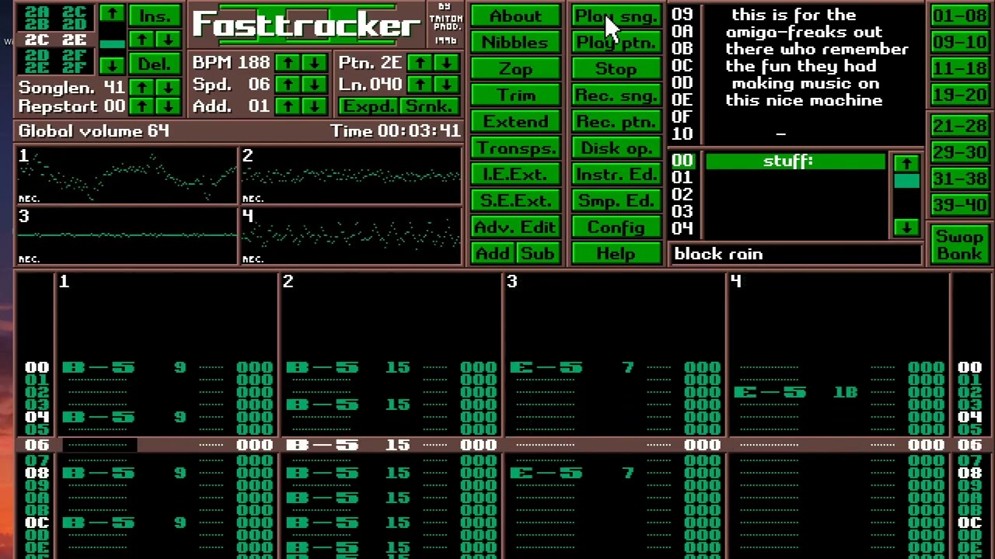Switch to instrument bank 31-38
Screen dimensions: 995x559
pos(959,179)
